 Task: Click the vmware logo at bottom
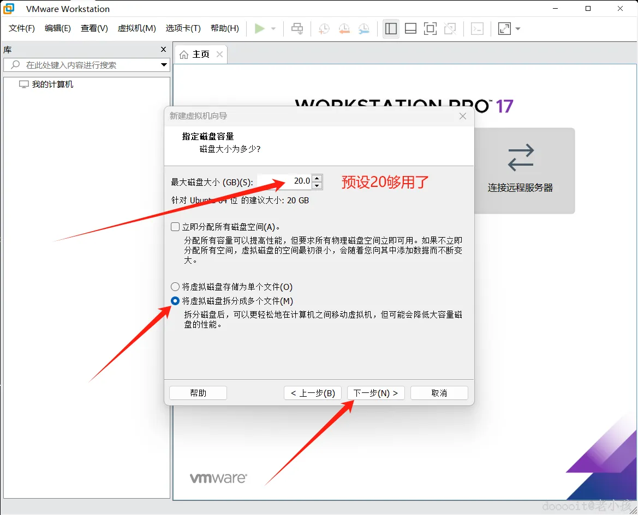tap(218, 478)
